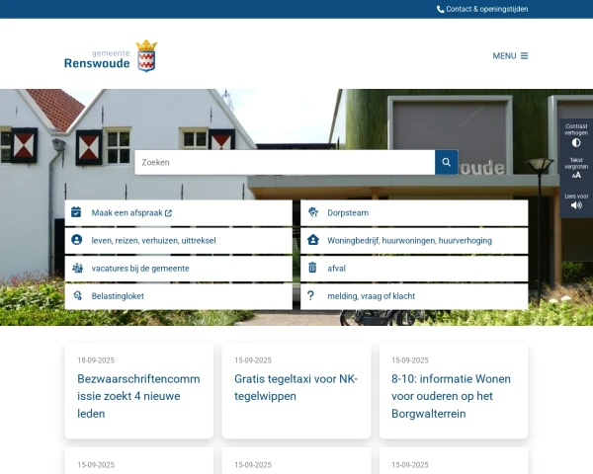
Task: Open news about Bezwaarschriftencommissie zoekt 4 nieuwe leden
Action: (x=138, y=396)
